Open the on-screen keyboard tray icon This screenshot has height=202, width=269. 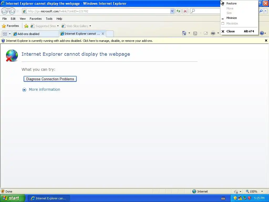[223, 198]
